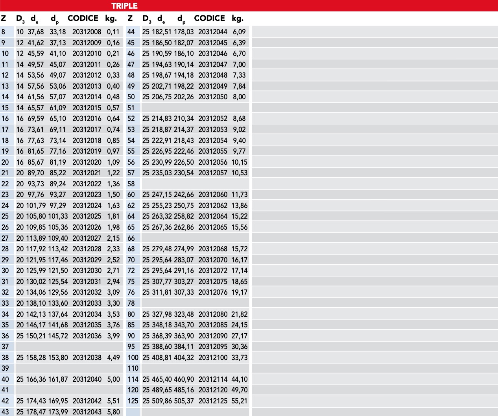Select the Z value 51 cell
Screen dimensions: 498x416
click(131, 108)
